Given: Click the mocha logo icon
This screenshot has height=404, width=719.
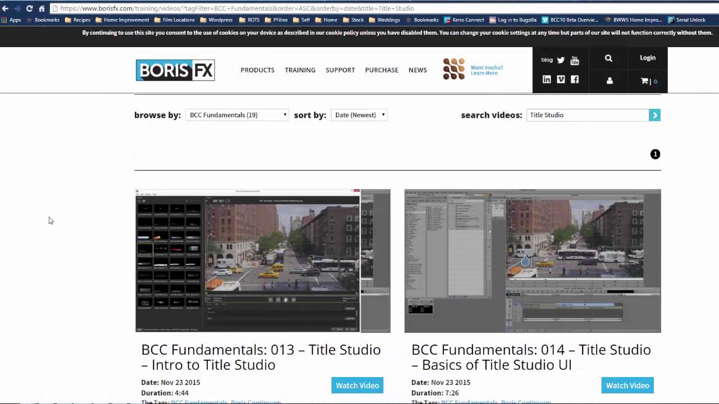Looking at the screenshot, I should click(x=454, y=69).
